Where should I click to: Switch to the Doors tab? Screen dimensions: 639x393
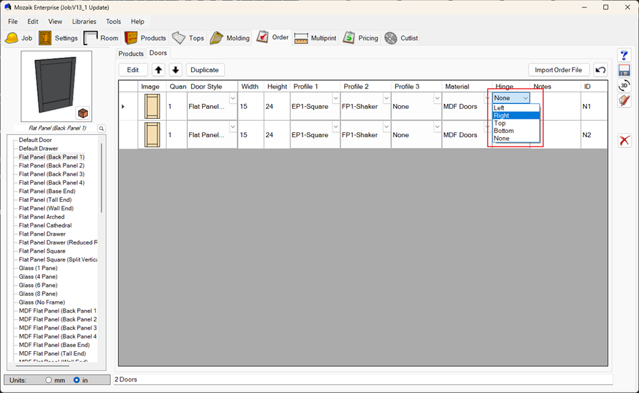coord(158,53)
